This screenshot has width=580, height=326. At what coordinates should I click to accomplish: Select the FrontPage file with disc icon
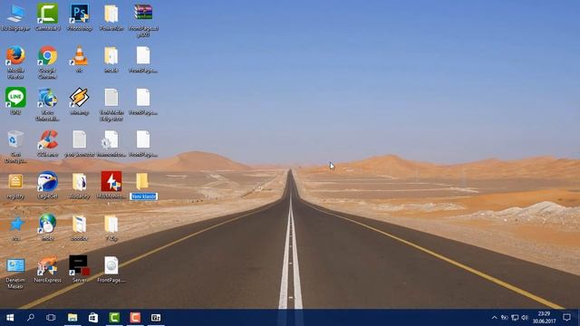tap(111, 265)
